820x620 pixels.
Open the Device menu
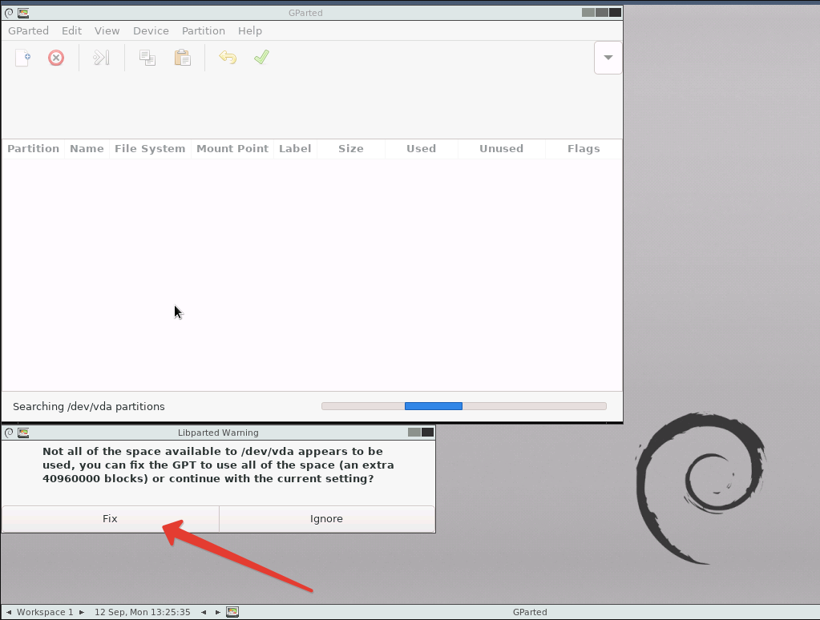151,30
